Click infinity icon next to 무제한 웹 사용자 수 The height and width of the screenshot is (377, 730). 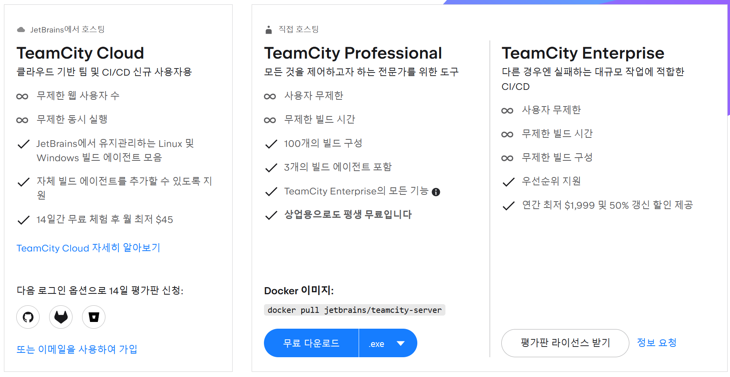click(x=22, y=96)
